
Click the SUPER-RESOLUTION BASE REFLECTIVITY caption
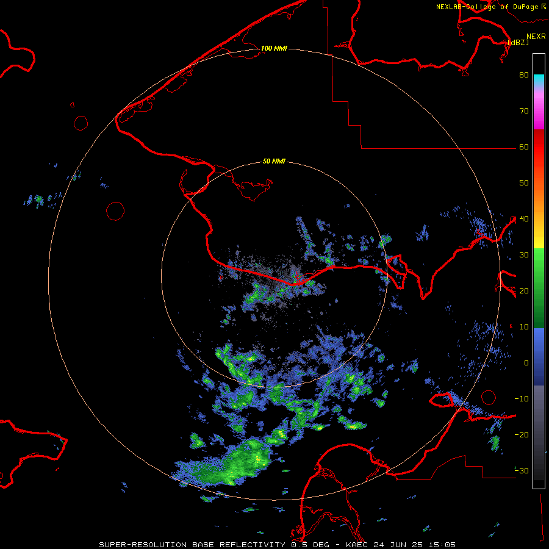(192, 545)
